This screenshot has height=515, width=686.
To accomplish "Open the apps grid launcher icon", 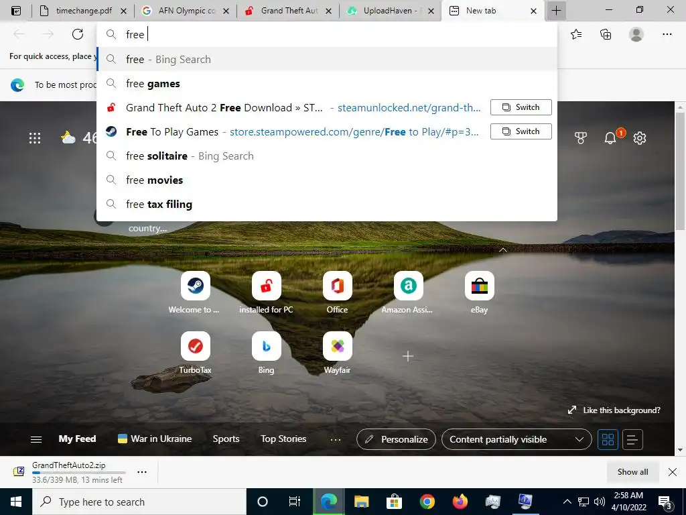I will pos(35,138).
